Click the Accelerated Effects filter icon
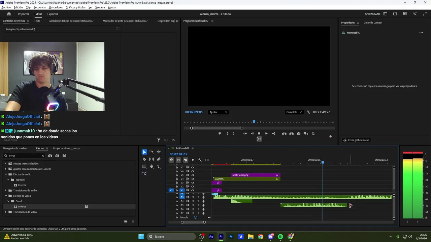This screenshot has width=431, height=242. point(50,156)
